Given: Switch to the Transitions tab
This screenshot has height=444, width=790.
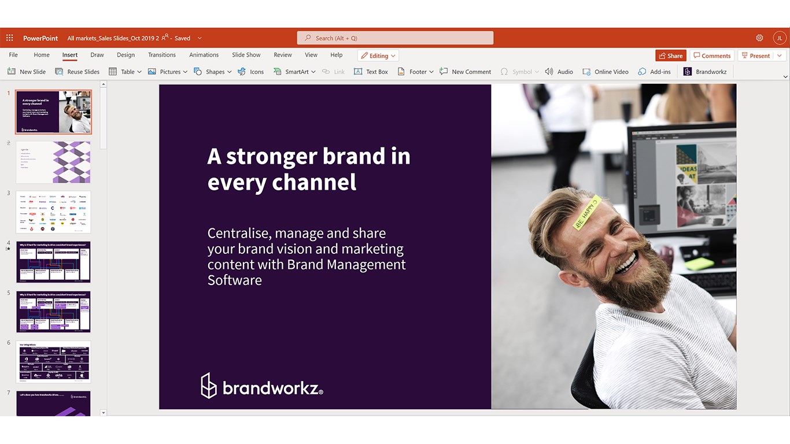Looking at the screenshot, I should 162,55.
